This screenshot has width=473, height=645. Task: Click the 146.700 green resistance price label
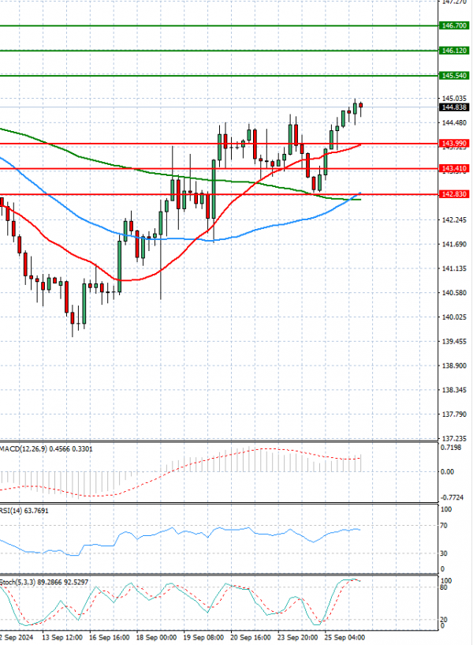click(x=454, y=26)
